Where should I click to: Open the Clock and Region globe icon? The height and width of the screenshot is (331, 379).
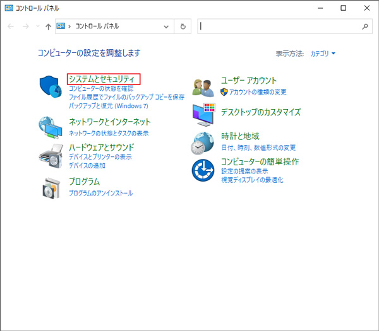[x=203, y=143]
